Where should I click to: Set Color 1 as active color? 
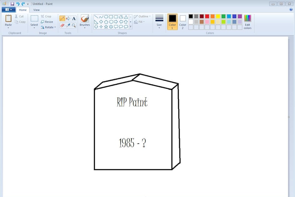point(172,22)
